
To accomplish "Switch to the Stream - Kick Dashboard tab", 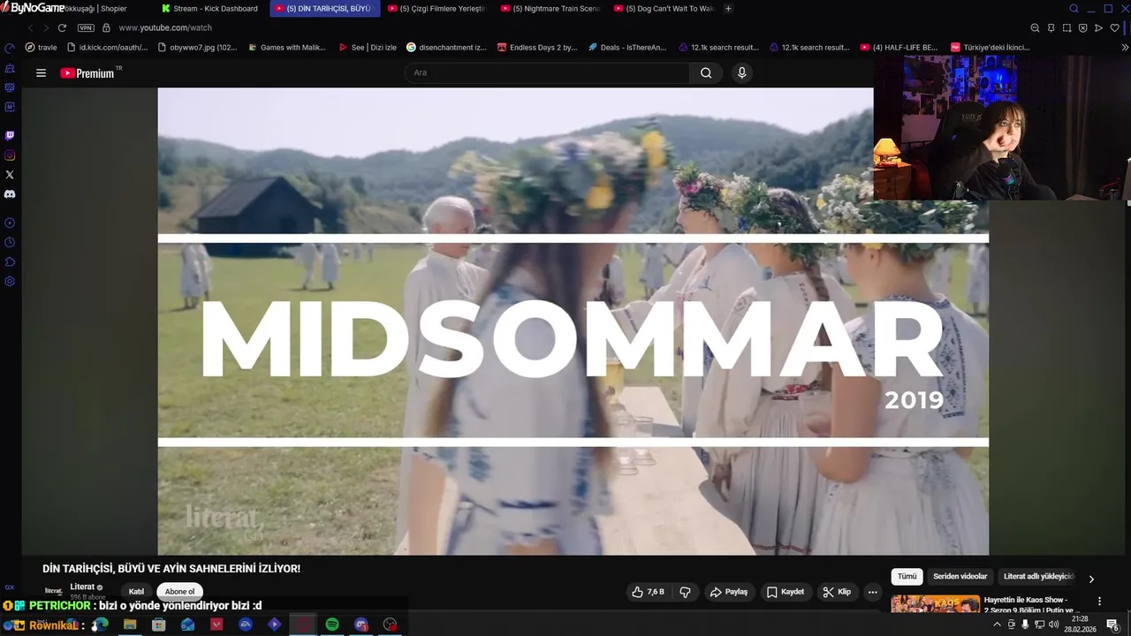I will 210,9.
